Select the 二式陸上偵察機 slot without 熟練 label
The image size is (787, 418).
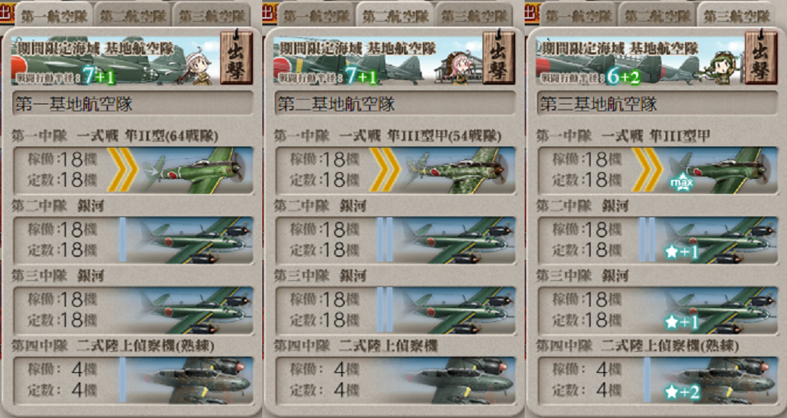(x=395, y=381)
